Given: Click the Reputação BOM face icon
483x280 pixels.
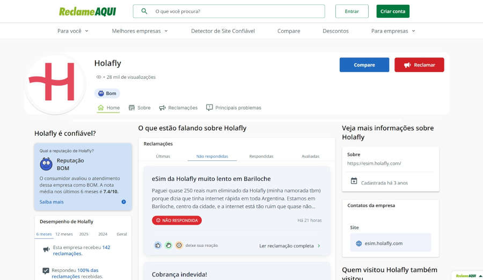Looking at the screenshot, I should [46, 164].
